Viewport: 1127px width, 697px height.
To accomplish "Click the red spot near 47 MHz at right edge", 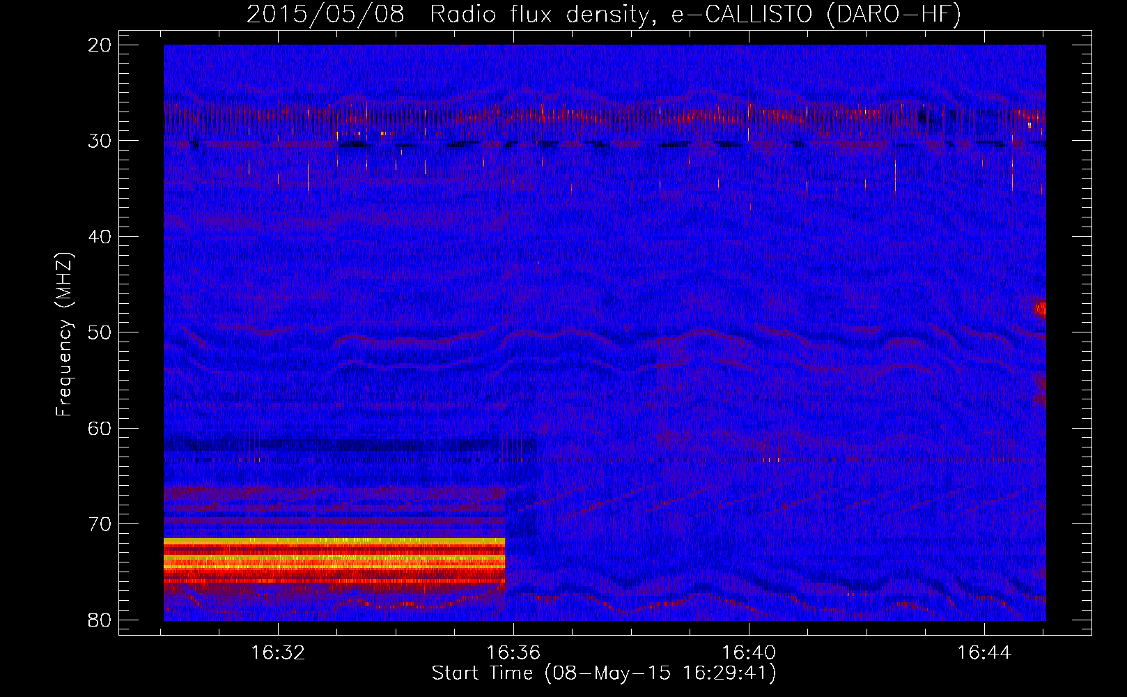I will (1040, 307).
